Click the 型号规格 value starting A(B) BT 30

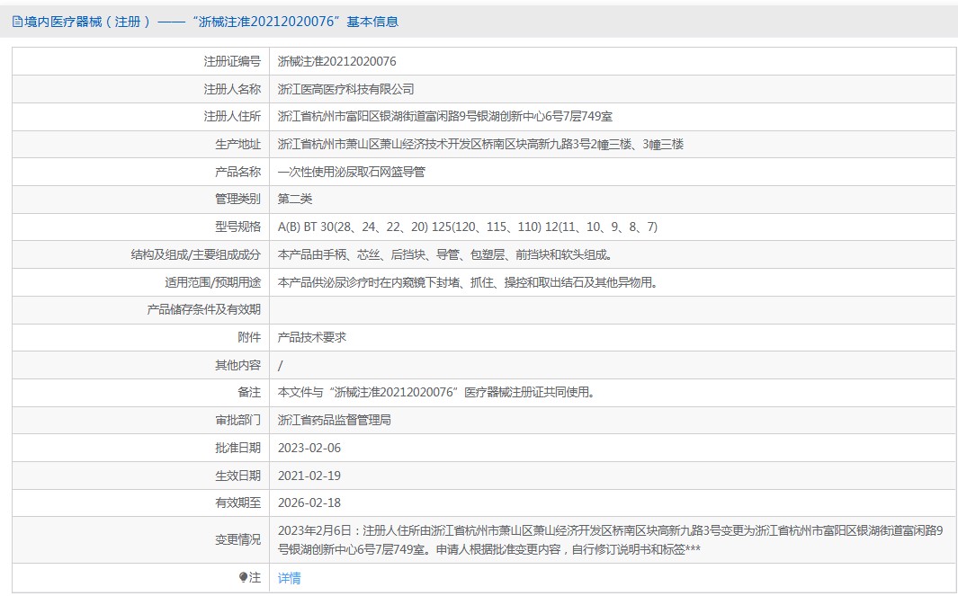pyautogui.click(x=468, y=227)
